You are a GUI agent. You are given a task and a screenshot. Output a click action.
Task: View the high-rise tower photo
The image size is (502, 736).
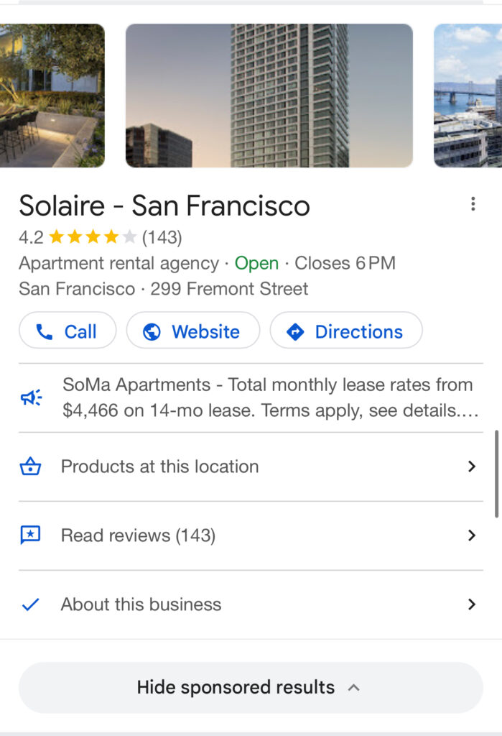[x=269, y=96]
